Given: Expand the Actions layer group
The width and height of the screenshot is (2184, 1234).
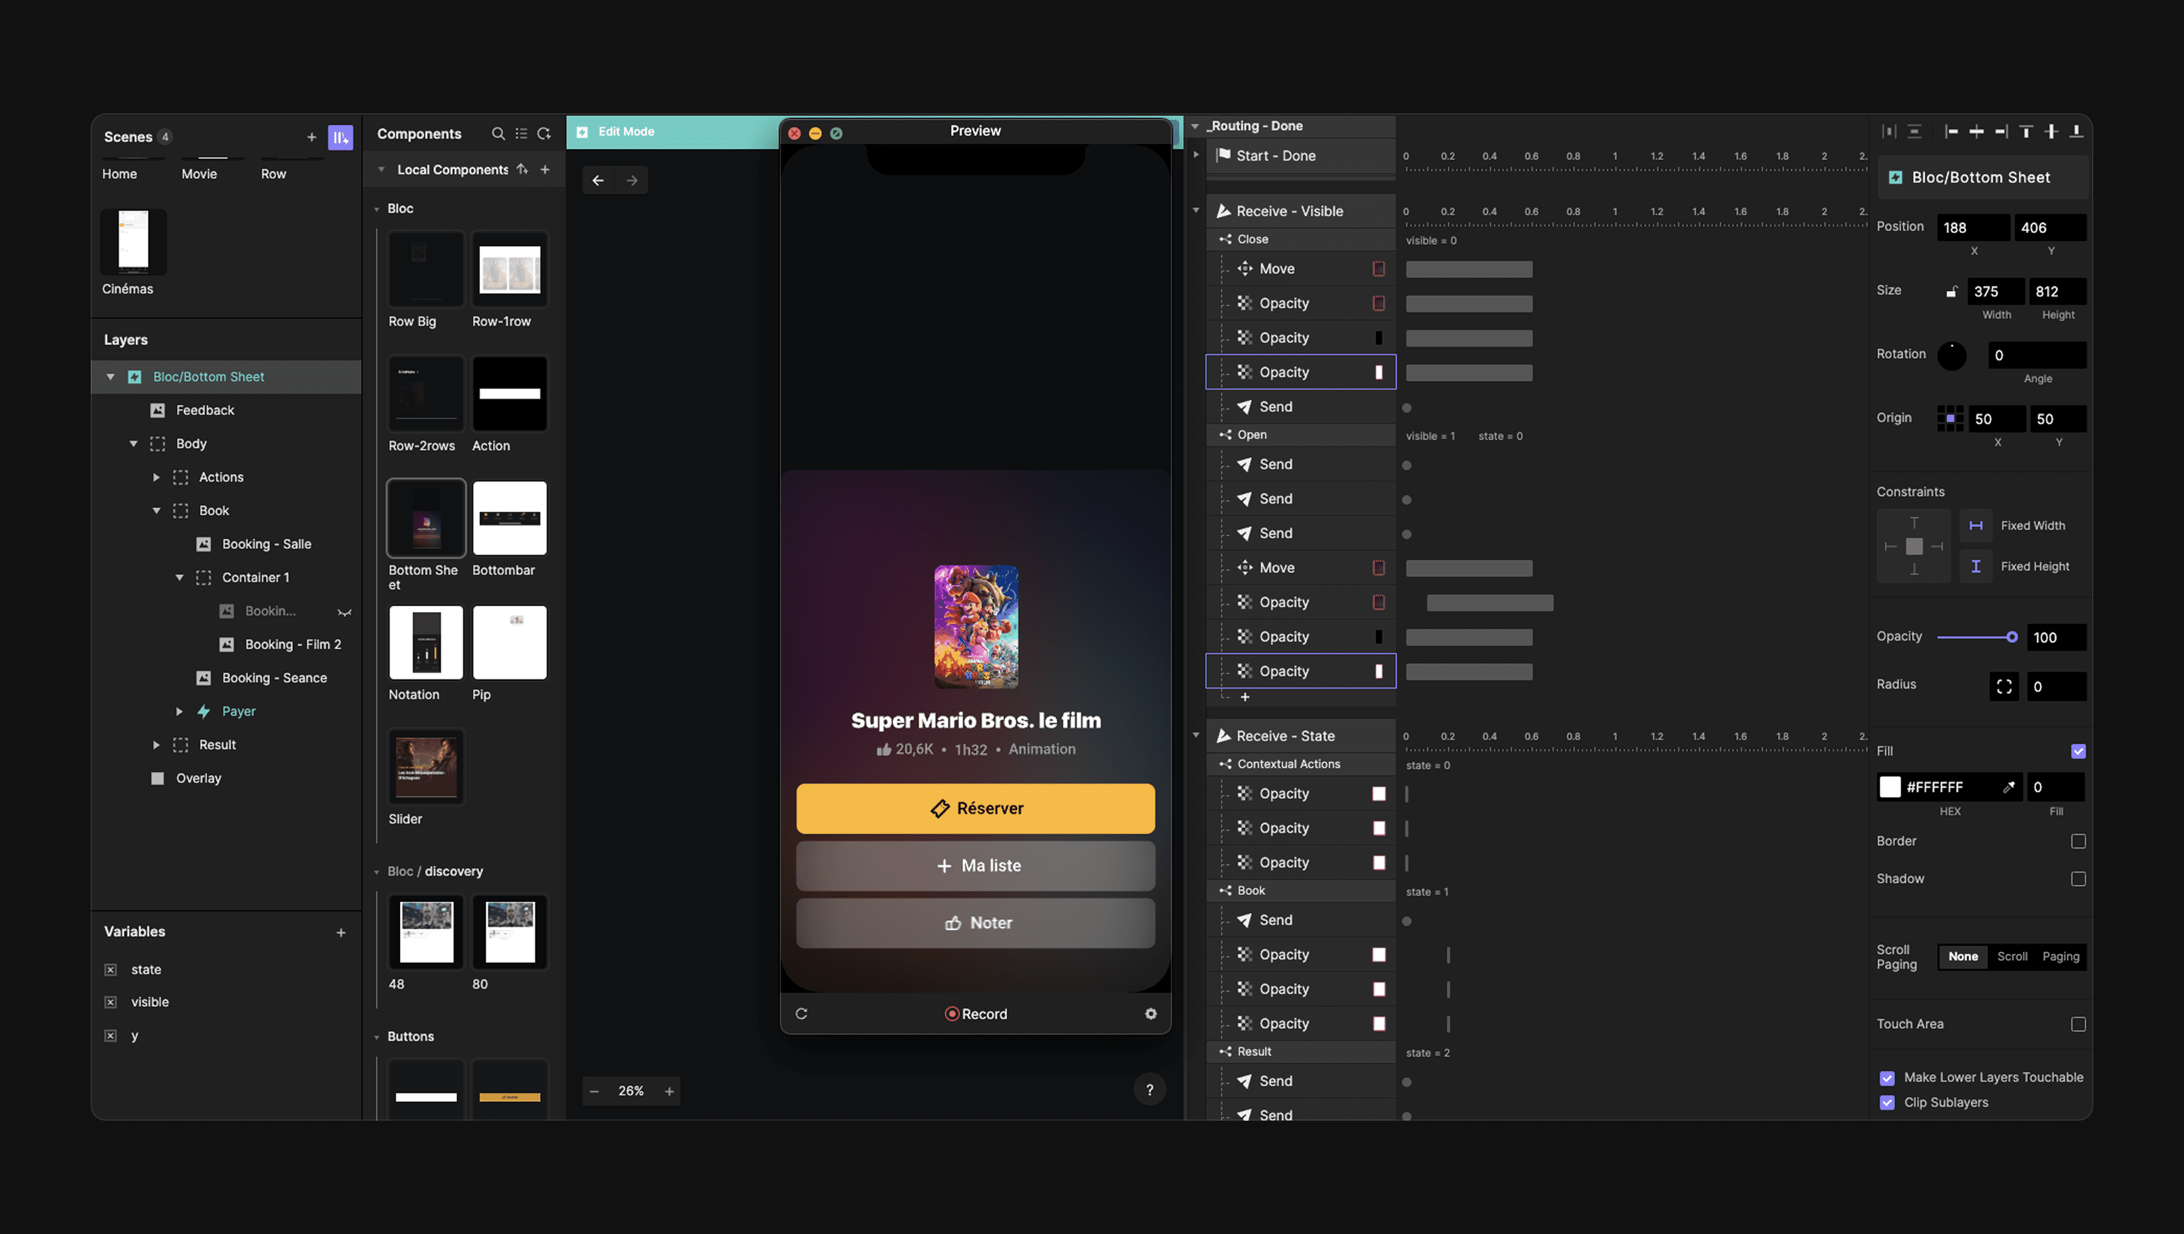Looking at the screenshot, I should pyautogui.click(x=156, y=478).
